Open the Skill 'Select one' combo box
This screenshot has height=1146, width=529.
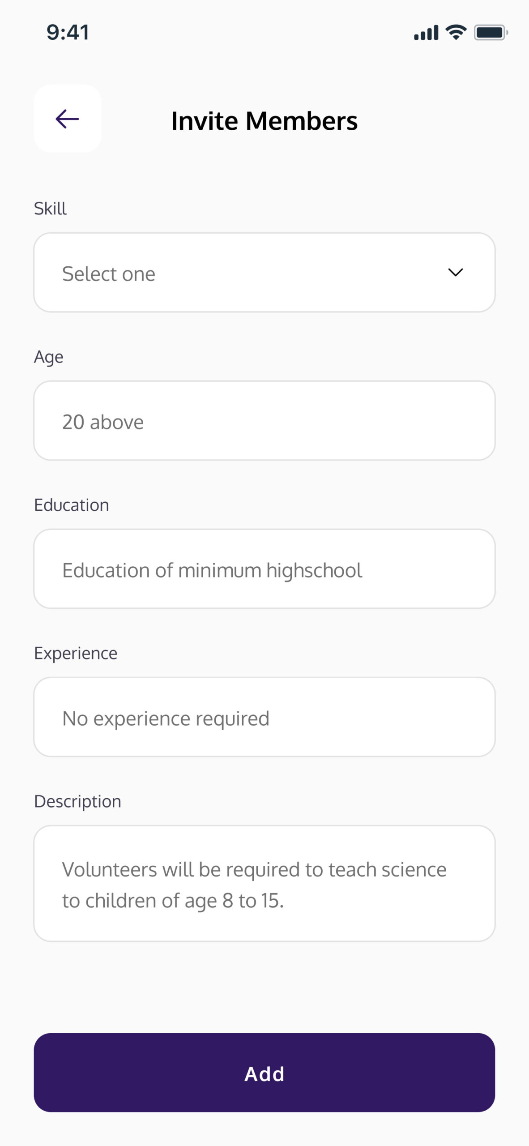264,273
